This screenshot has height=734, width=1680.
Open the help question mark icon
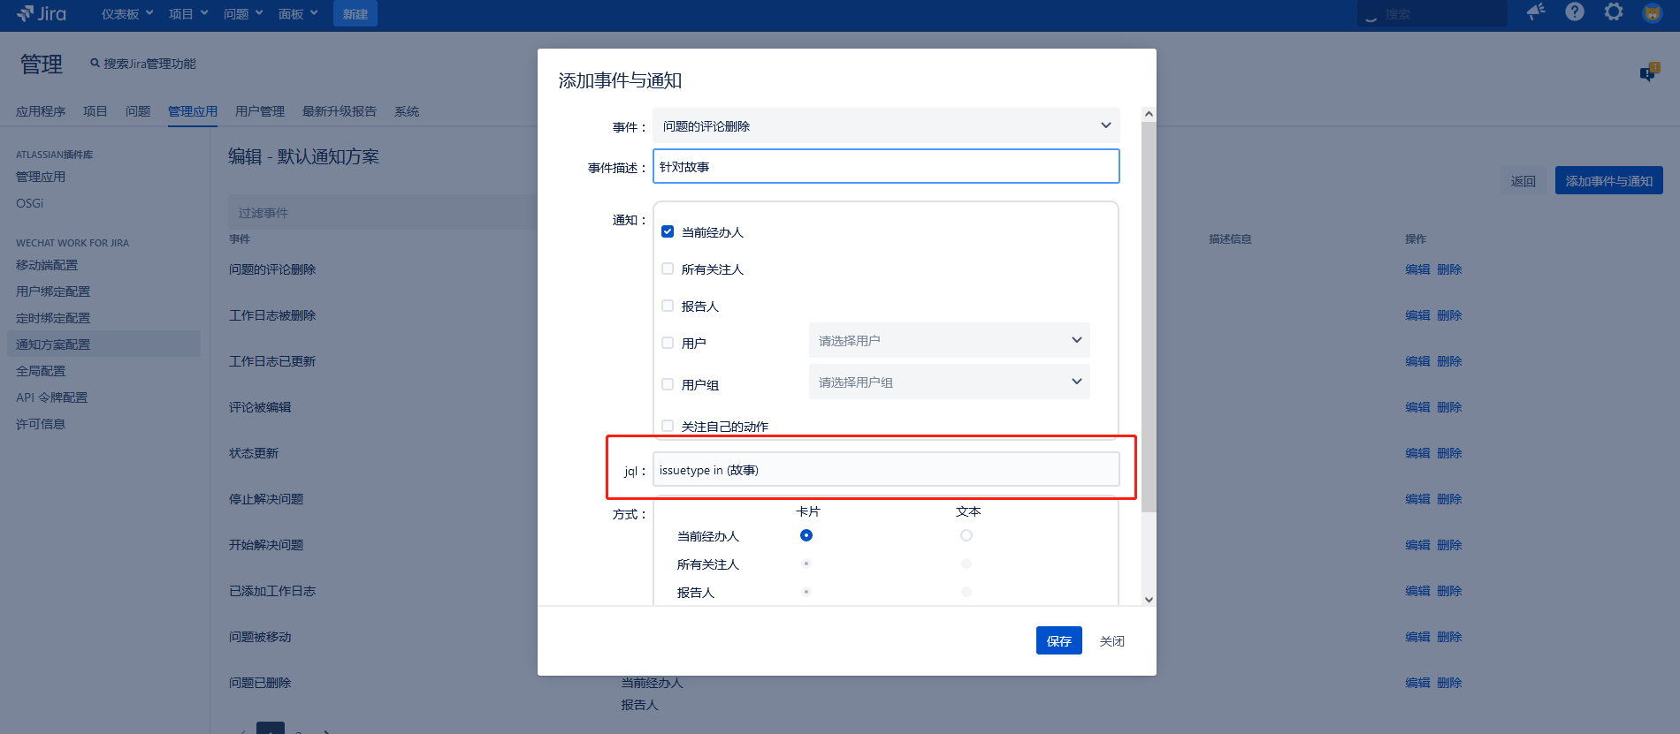(x=1575, y=12)
